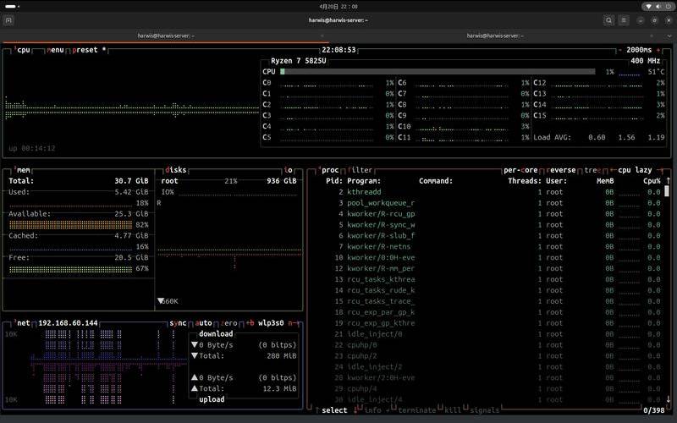The width and height of the screenshot is (677, 423).
Task: Click the power icon in system tray
Action: pyautogui.click(x=668, y=7)
